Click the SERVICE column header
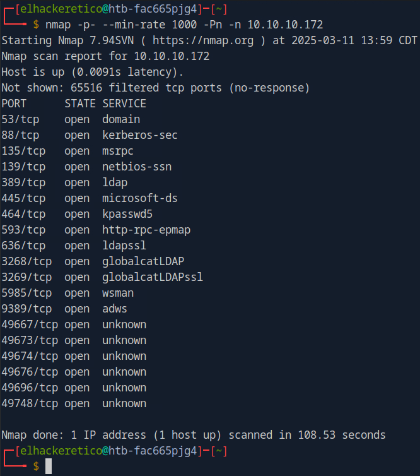 (124, 104)
